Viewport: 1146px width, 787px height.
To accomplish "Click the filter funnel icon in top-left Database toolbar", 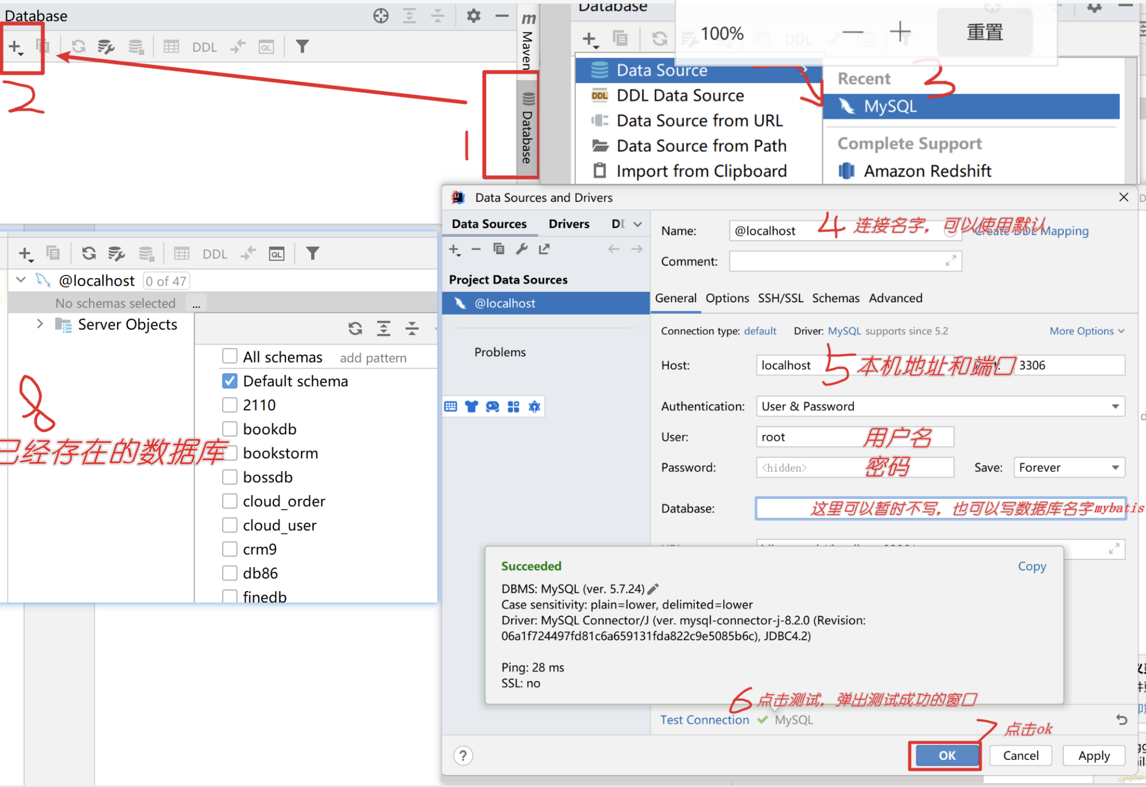I will (x=302, y=47).
